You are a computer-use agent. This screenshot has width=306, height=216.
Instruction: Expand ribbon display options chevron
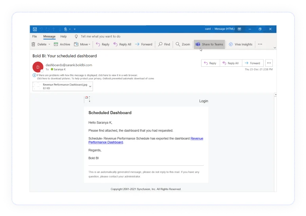pos(275,48)
